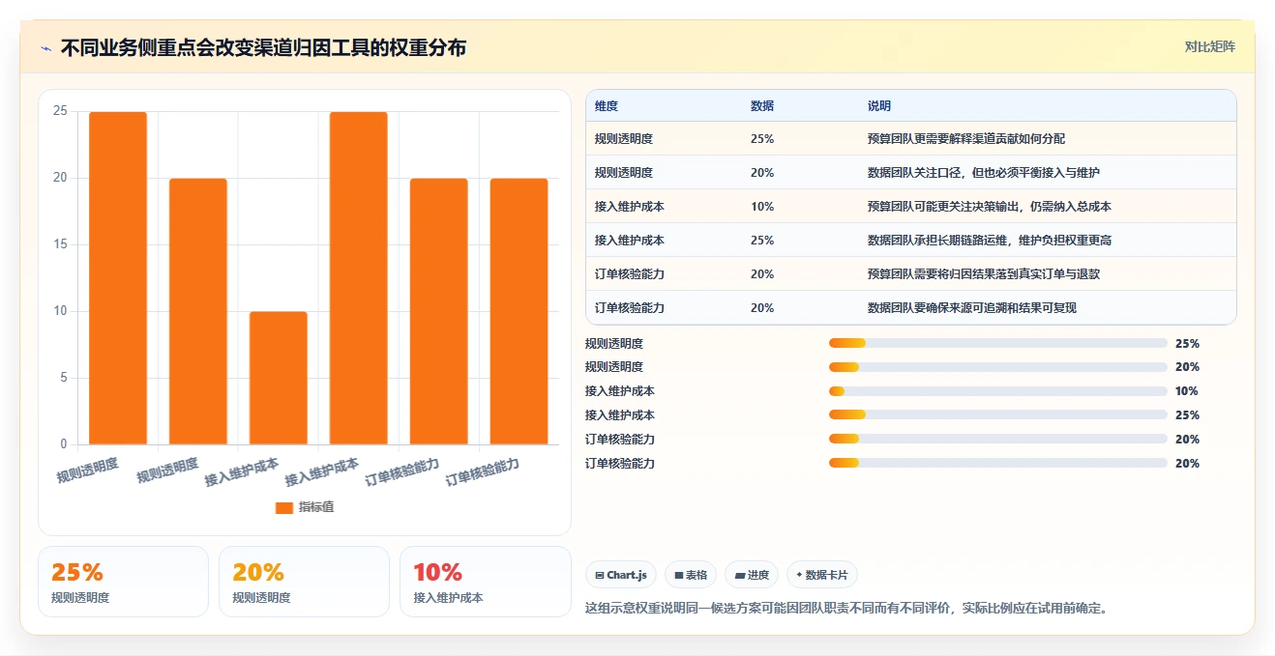The height and width of the screenshot is (656, 1275).
Task: Select the row 数据团队承担长期链路运维，维护负担权重更高
Action: pyautogui.click(x=911, y=241)
